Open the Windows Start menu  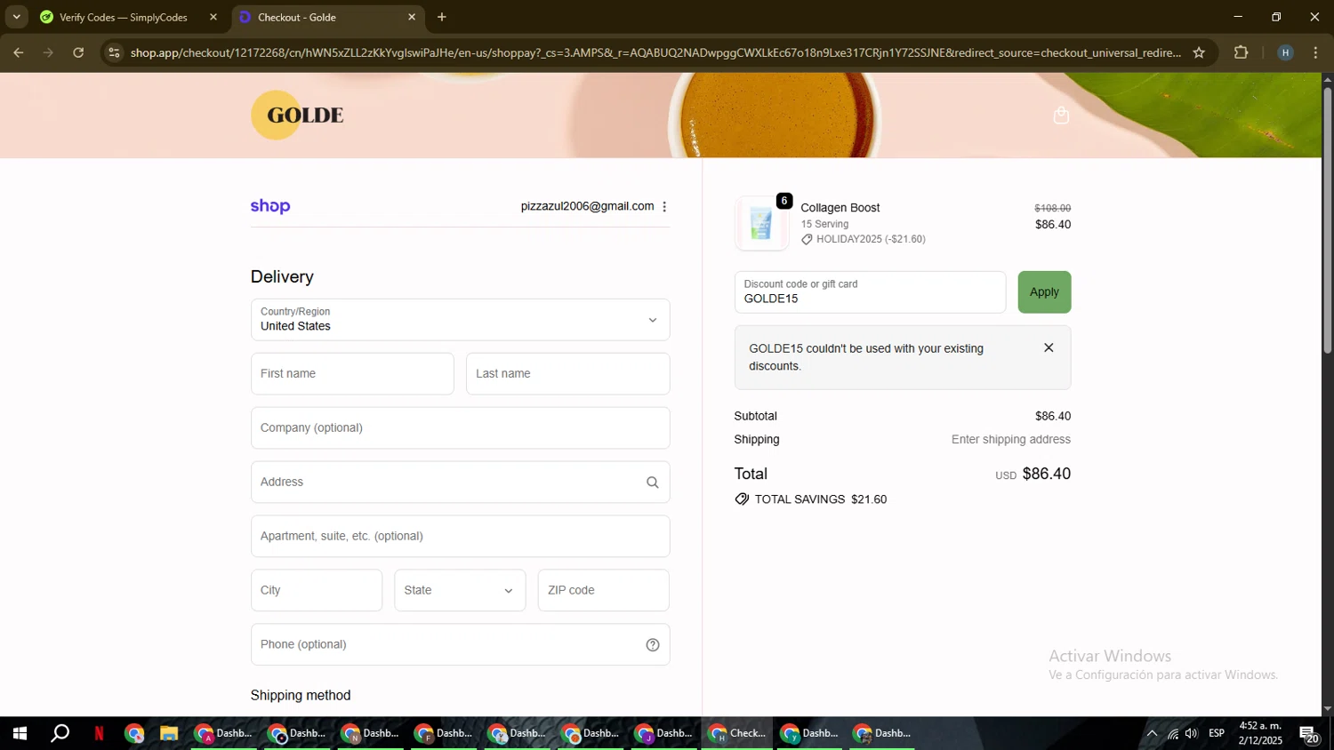click(x=20, y=734)
